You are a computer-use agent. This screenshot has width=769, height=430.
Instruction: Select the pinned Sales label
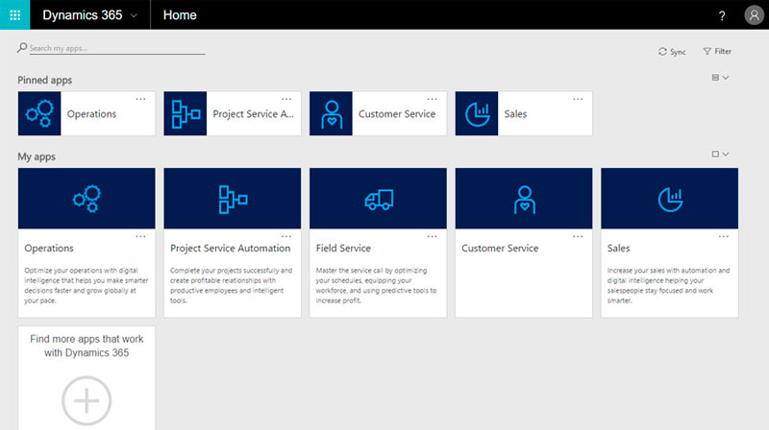click(515, 113)
